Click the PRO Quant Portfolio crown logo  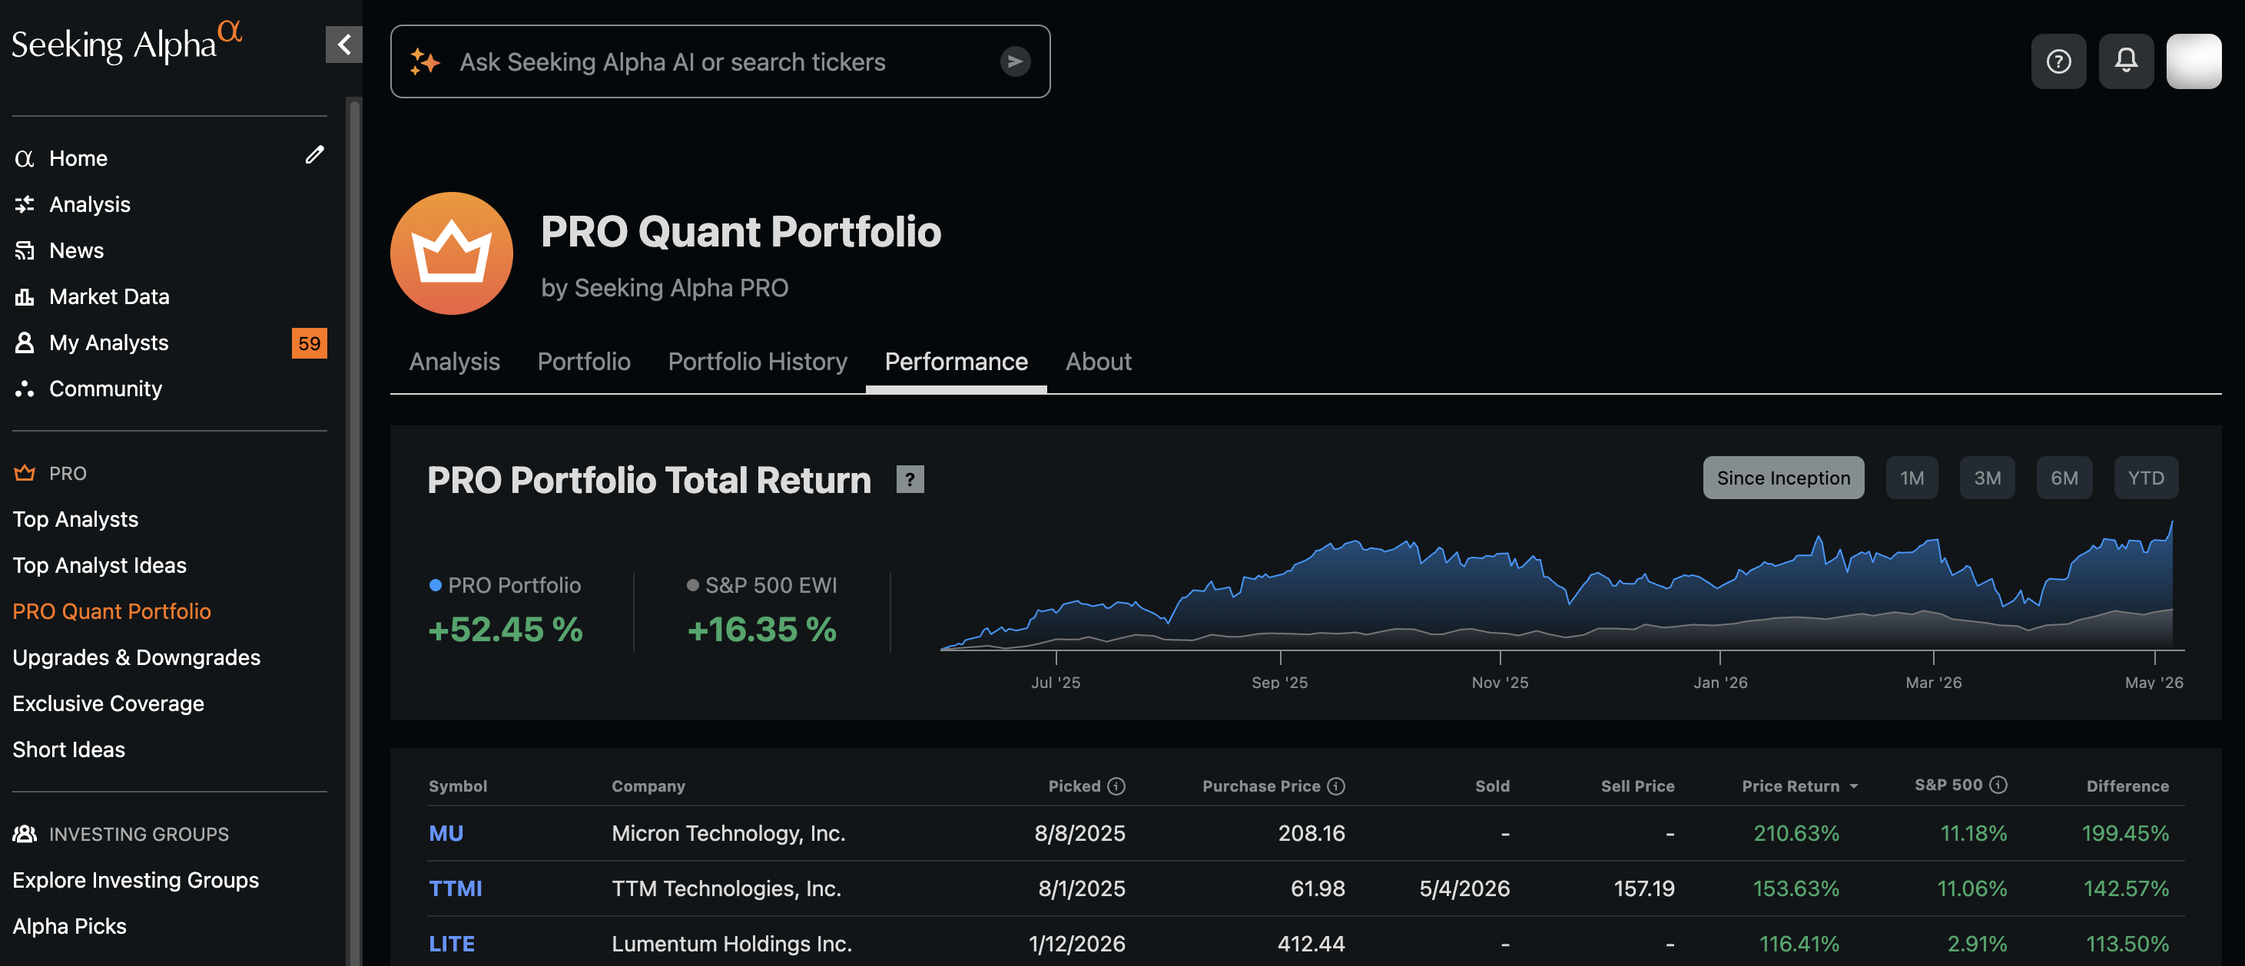pyautogui.click(x=452, y=253)
